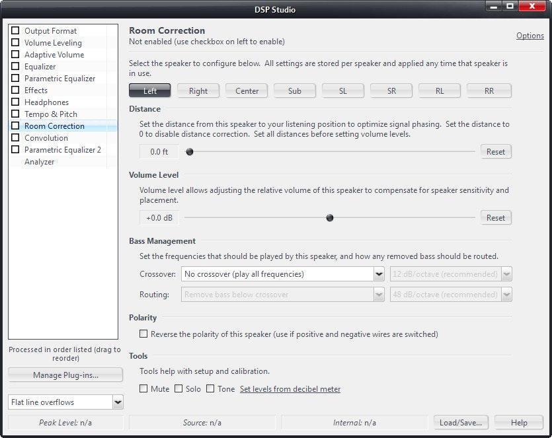Image resolution: width=552 pixels, height=438 pixels.
Task: Turn on the Tone checkbox
Action: coord(210,389)
